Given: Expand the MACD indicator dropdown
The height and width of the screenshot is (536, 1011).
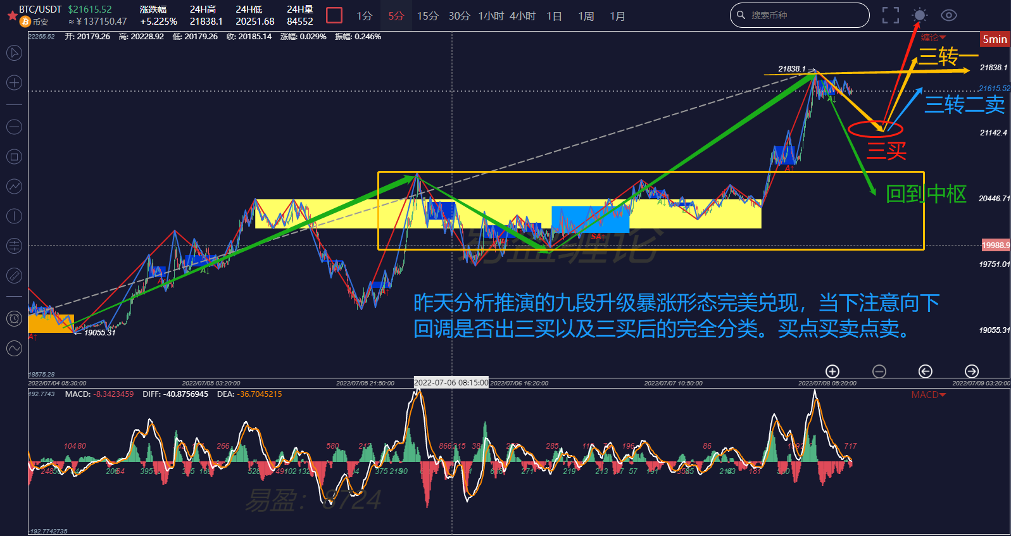Looking at the screenshot, I should pyautogui.click(x=929, y=395).
